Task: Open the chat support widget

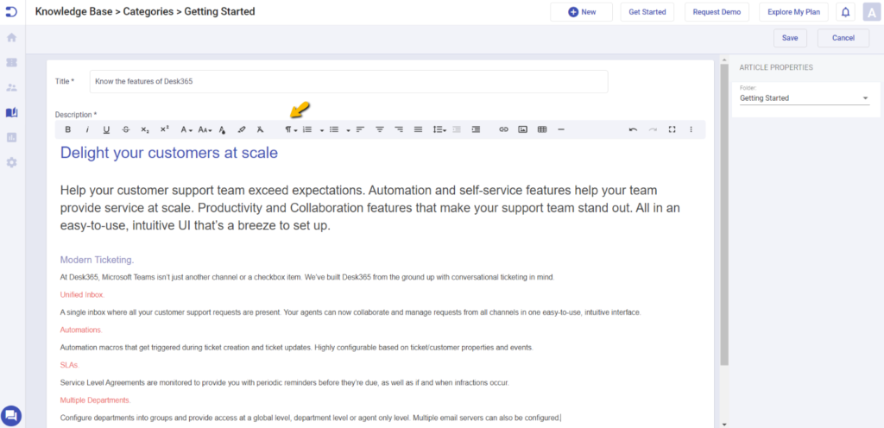Action: 12,416
